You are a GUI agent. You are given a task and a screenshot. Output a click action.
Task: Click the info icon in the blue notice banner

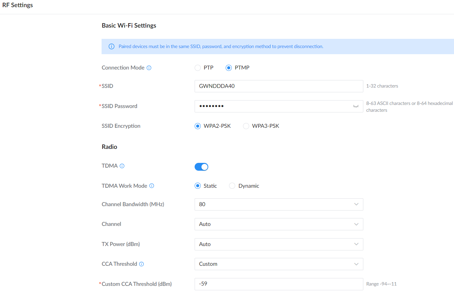point(111,46)
